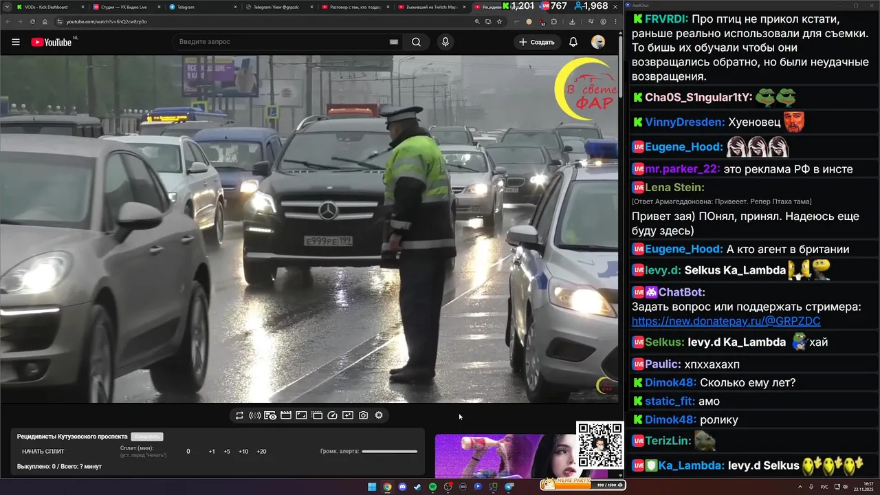The width and height of the screenshot is (880, 495).
Task: Click the Копировать button beside video title
Action: pos(147,437)
